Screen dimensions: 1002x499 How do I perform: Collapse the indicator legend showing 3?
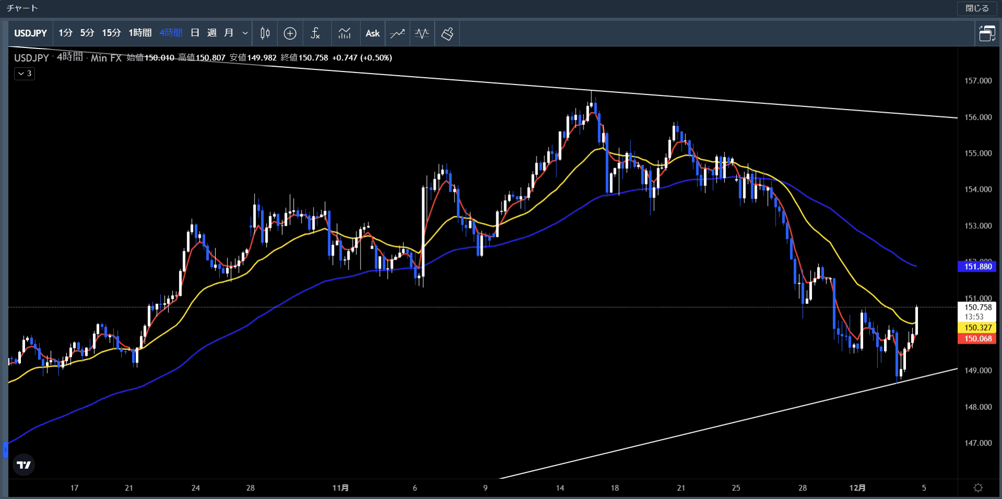(x=25, y=74)
